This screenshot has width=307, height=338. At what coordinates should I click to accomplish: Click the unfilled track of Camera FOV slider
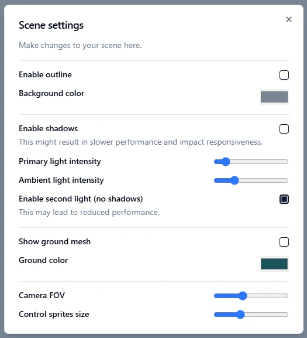(x=268, y=296)
